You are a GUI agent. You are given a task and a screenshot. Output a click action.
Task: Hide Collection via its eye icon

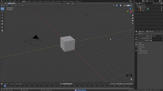point(161,7)
